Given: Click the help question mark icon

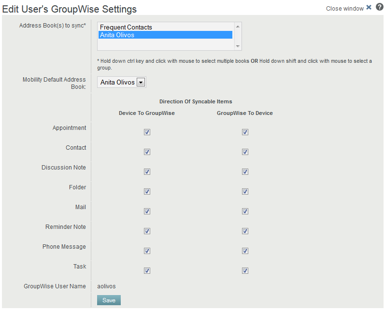Looking at the screenshot, I should pyautogui.click(x=380, y=8).
